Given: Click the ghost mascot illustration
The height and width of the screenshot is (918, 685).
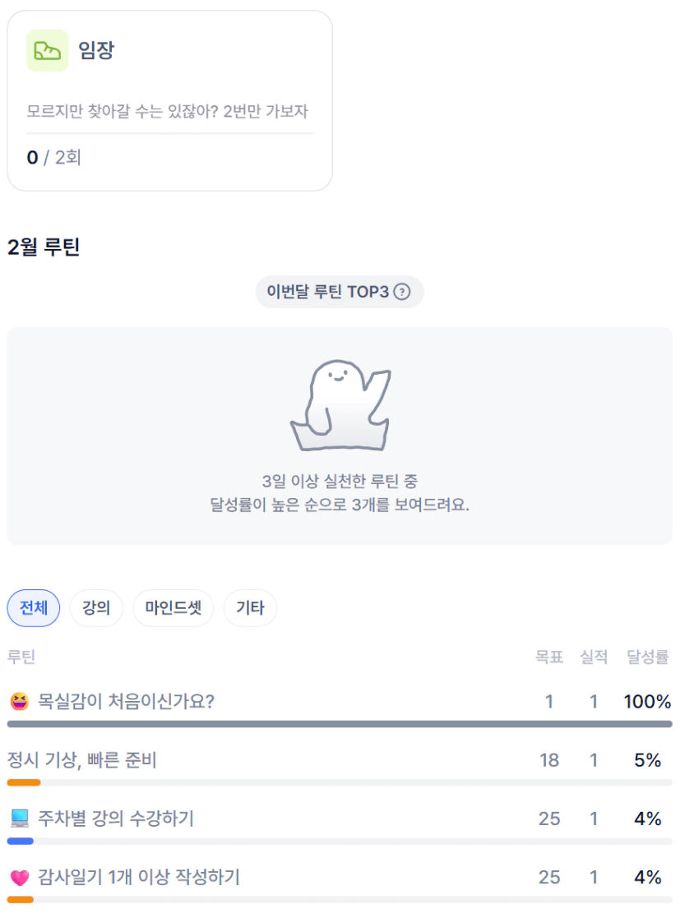Looking at the screenshot, I should 340,404.
